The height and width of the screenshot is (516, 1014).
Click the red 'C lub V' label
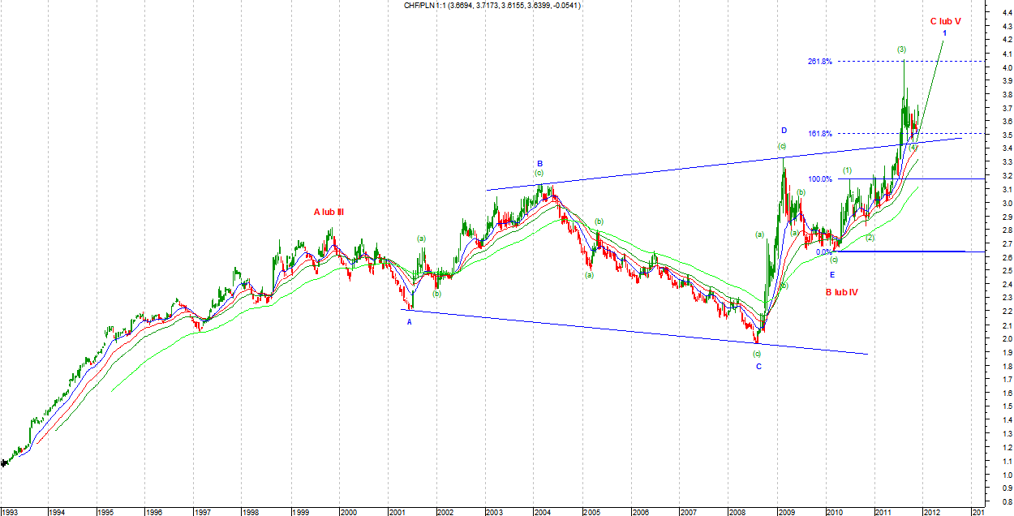[945, 21]
